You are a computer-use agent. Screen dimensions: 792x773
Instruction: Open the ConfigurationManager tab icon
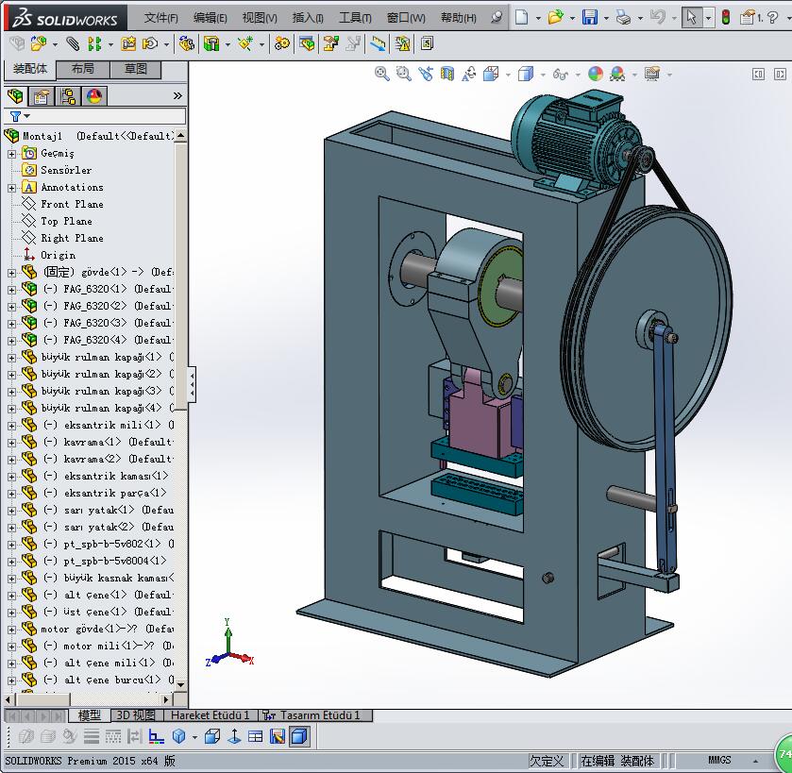click(x=68, y=96)
